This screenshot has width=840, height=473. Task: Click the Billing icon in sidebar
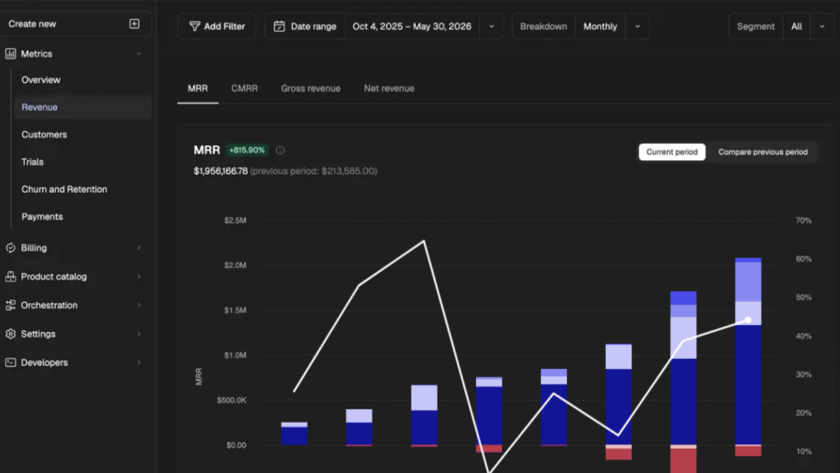pos(11,248)
